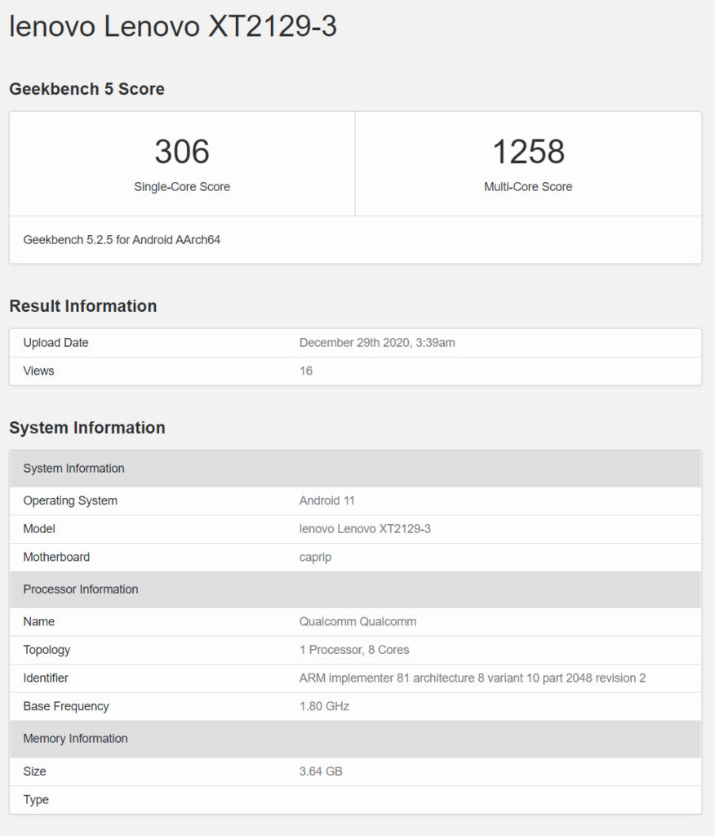Click the System Information section heading
Viewport: 715px width, 836px height.
87,428
